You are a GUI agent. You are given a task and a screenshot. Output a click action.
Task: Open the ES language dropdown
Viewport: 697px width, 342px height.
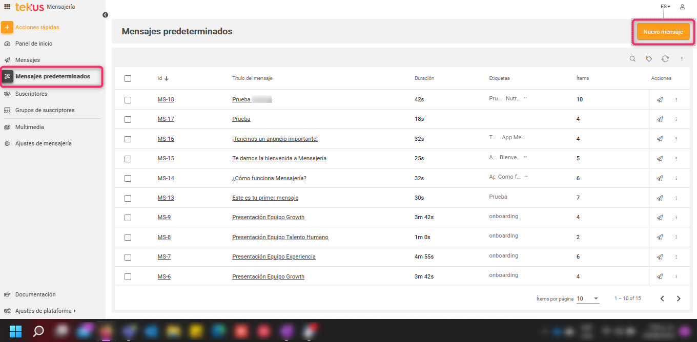665,7
